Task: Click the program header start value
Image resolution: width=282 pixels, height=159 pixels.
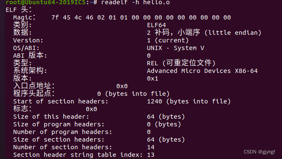Action: [x=133, y=94]
